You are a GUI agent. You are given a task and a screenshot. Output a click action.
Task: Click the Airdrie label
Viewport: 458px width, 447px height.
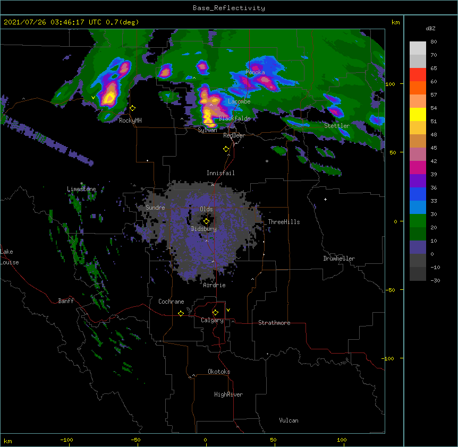[x=215, y=285]
